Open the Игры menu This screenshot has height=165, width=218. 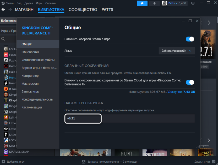click(39, 3)
